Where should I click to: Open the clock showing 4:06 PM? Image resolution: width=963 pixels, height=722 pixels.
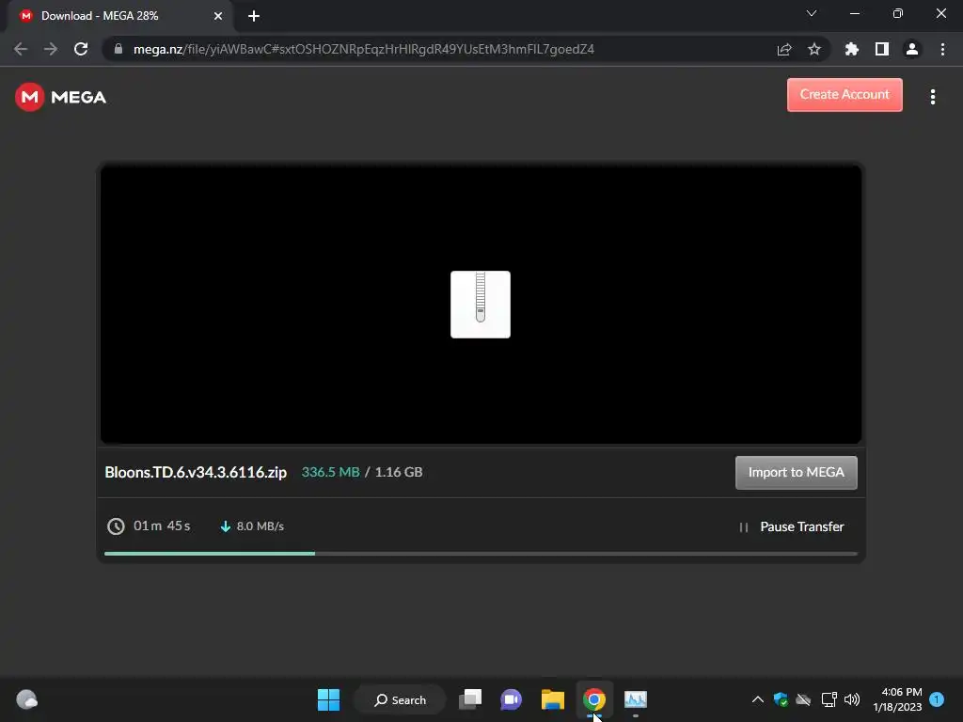897,699
